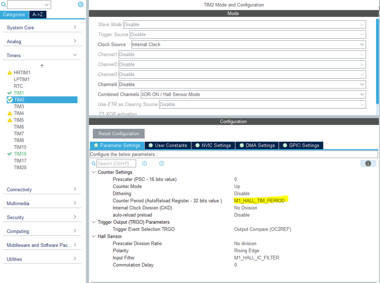The width and height of the screenshot is (380, 283).
Task: Click the Prescaler (PSC) value 0
Action: pyautogui.click(x=235, y=179)
